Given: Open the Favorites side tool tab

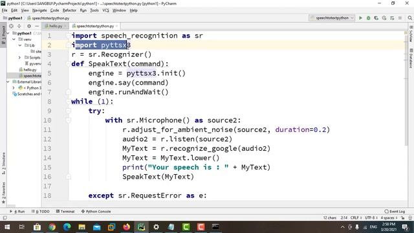Looking at the screenshot, I should pyautogui.click(x=3, y=193).
